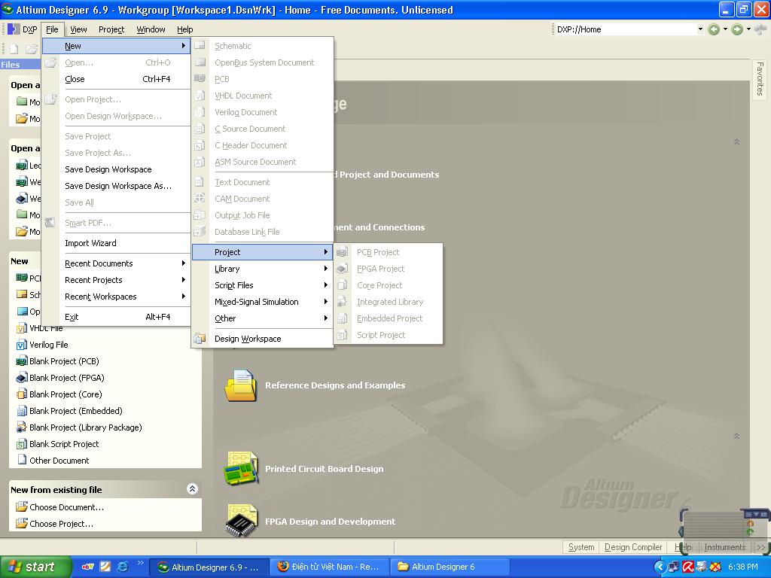Viewport: 771px width, 578px height.
Task: Click the VHDL File icon in Files panel
Action: (22, 328)
